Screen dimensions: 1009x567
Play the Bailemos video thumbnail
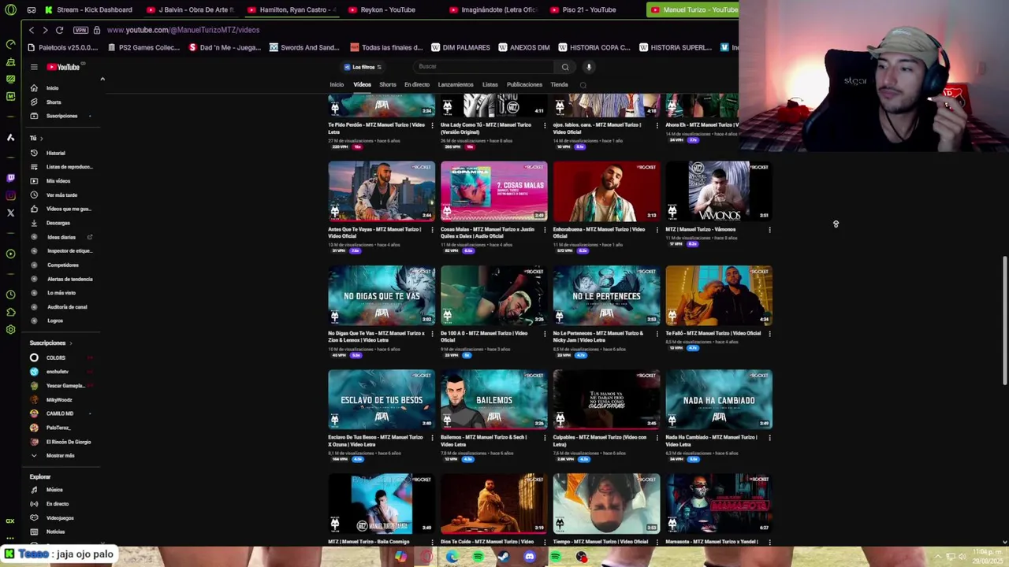[494, 399]
